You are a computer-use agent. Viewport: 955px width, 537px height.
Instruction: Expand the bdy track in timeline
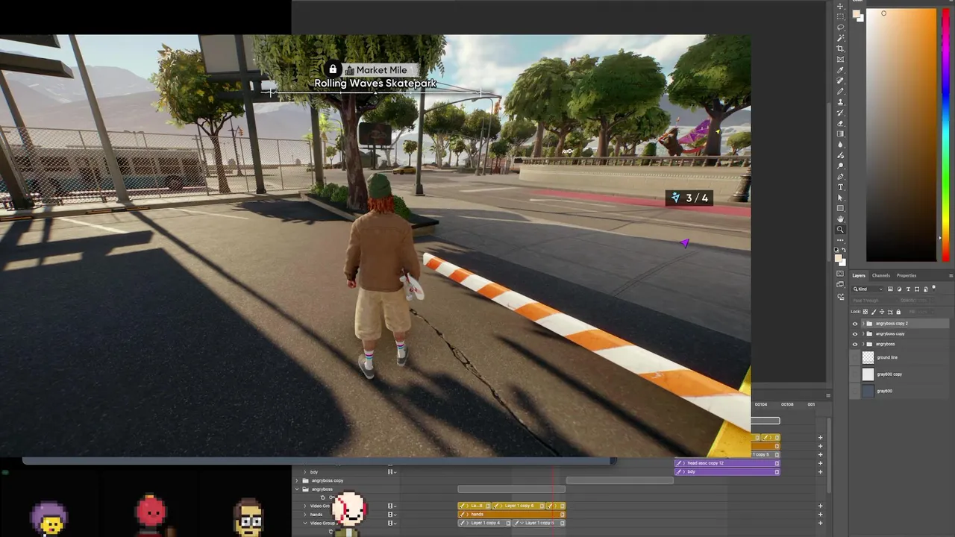[304, 472]
